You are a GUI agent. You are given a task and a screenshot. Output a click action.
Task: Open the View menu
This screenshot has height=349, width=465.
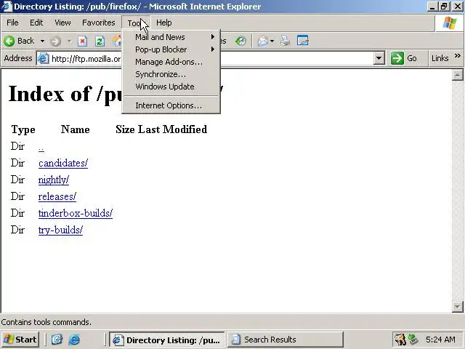tap(62, 23)
